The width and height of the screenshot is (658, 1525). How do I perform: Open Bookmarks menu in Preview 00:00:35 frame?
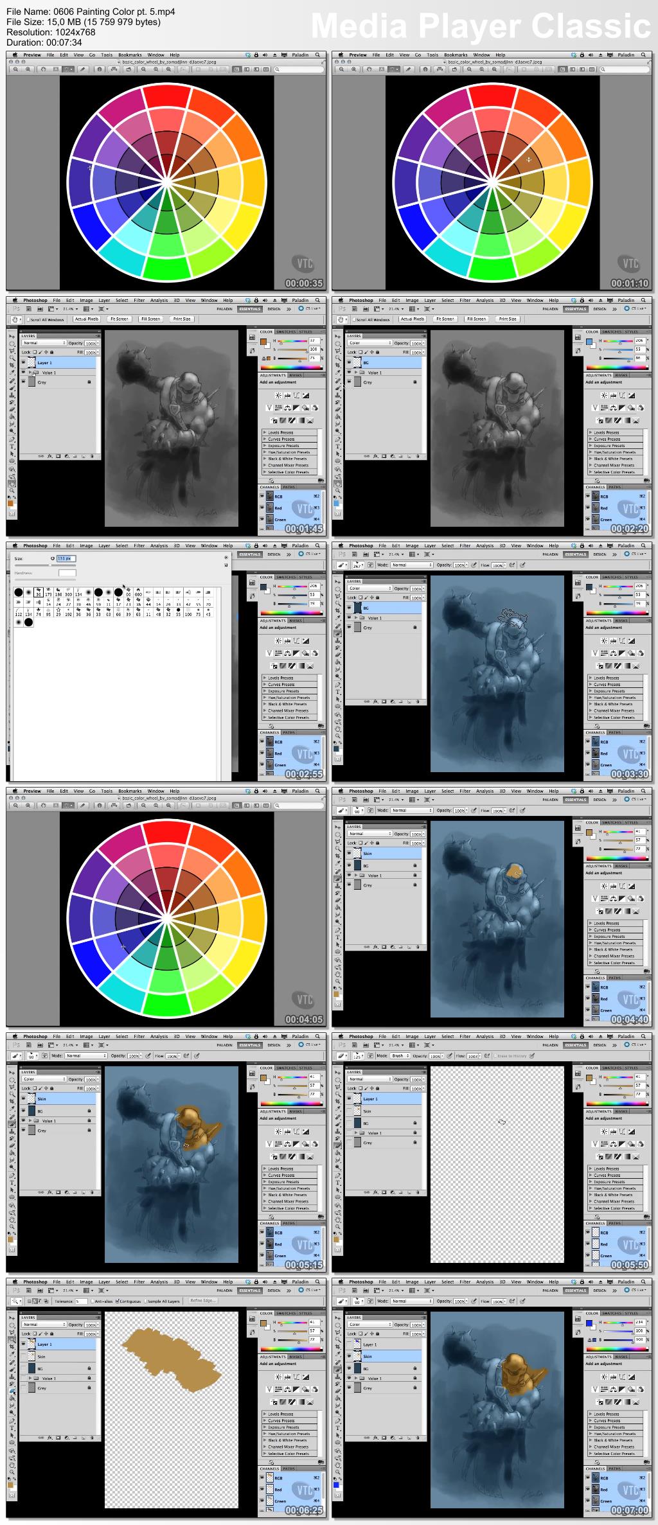[x=130, y=55]
